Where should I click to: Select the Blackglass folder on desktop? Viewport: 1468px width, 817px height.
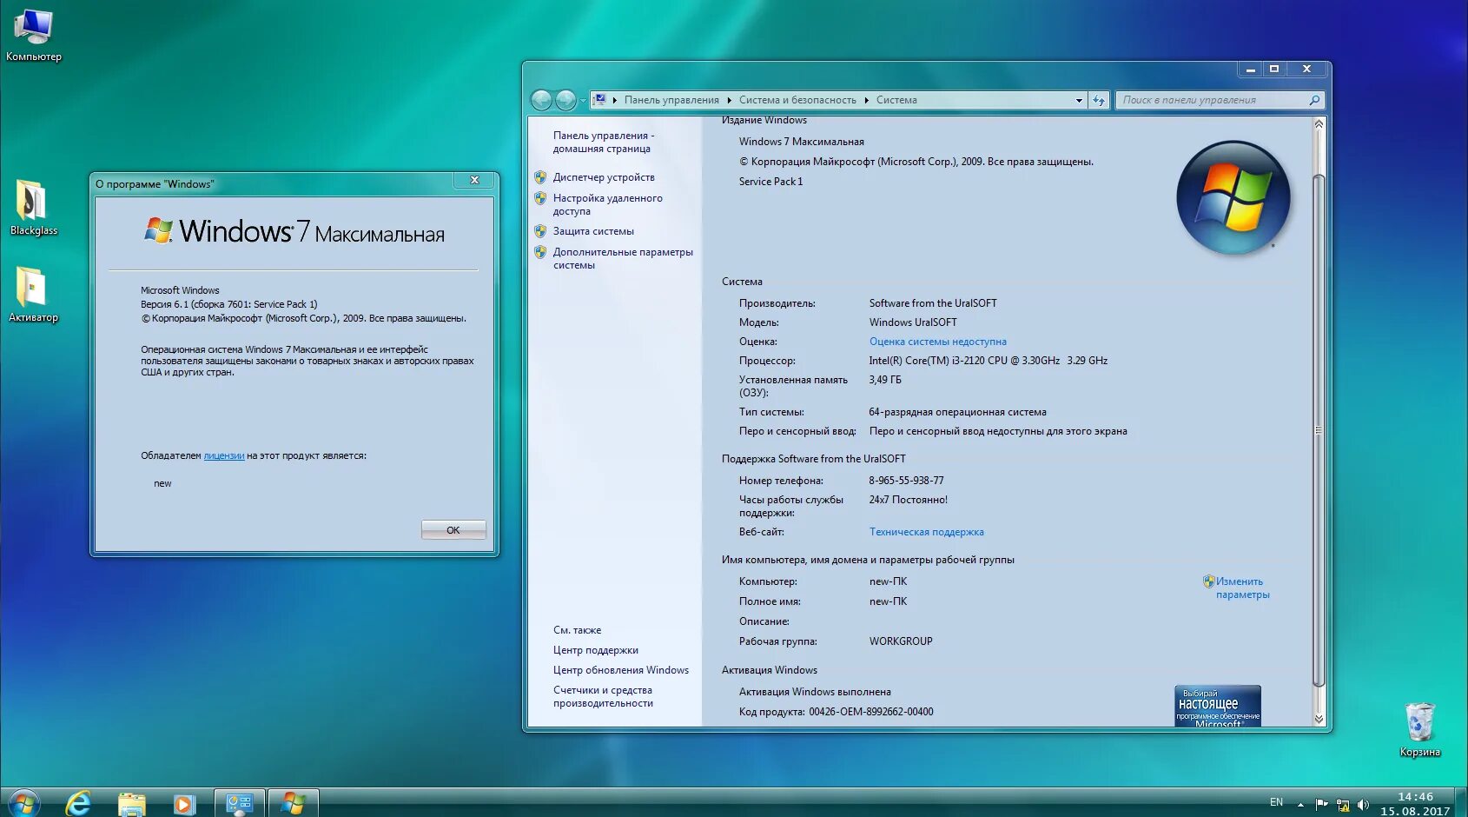[x=33, y=208]
